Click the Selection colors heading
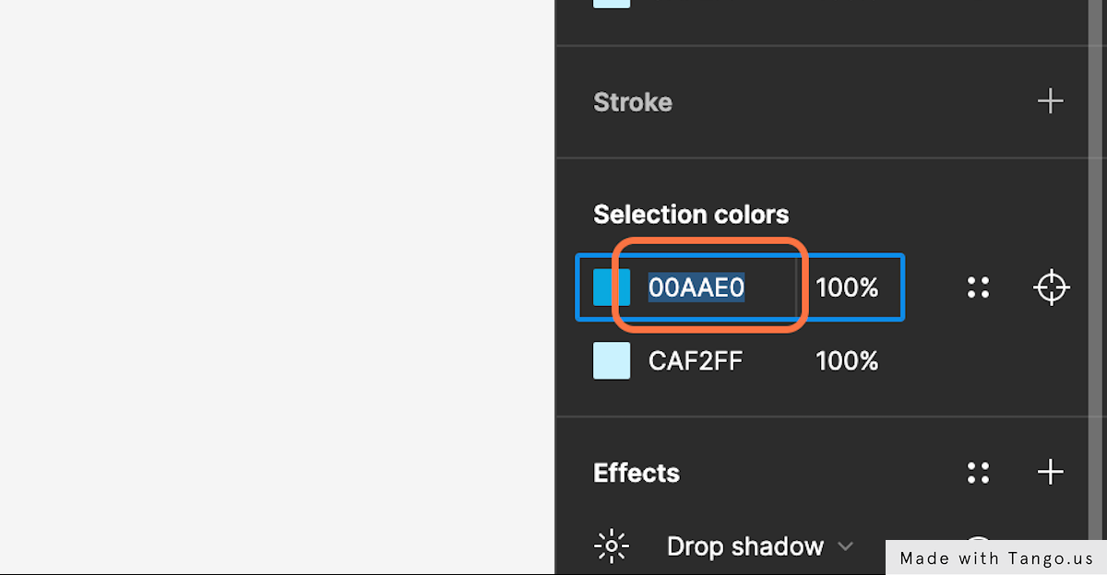The image size is (1107, 575). coord(691,215)
